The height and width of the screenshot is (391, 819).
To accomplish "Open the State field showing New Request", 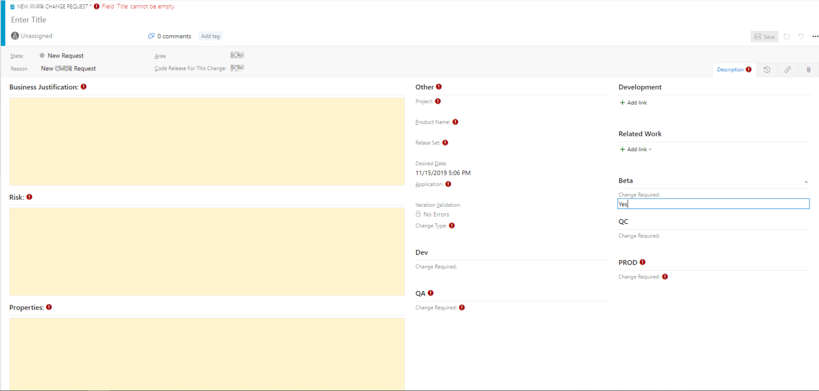I will (x=65, y=55).
